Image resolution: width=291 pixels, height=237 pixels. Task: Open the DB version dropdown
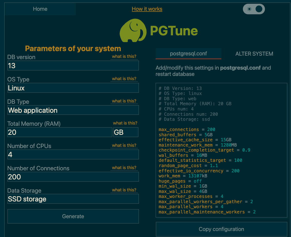coord(73,65)
